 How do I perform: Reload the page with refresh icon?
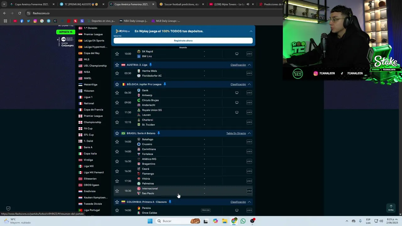[x=19, y=13]
